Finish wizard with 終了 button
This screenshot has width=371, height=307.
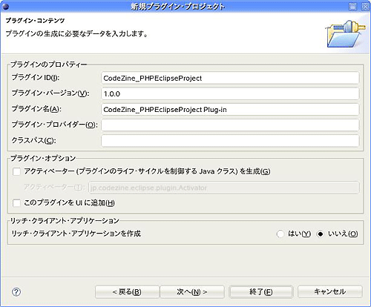pyautogui.click(x=261, y=292)
